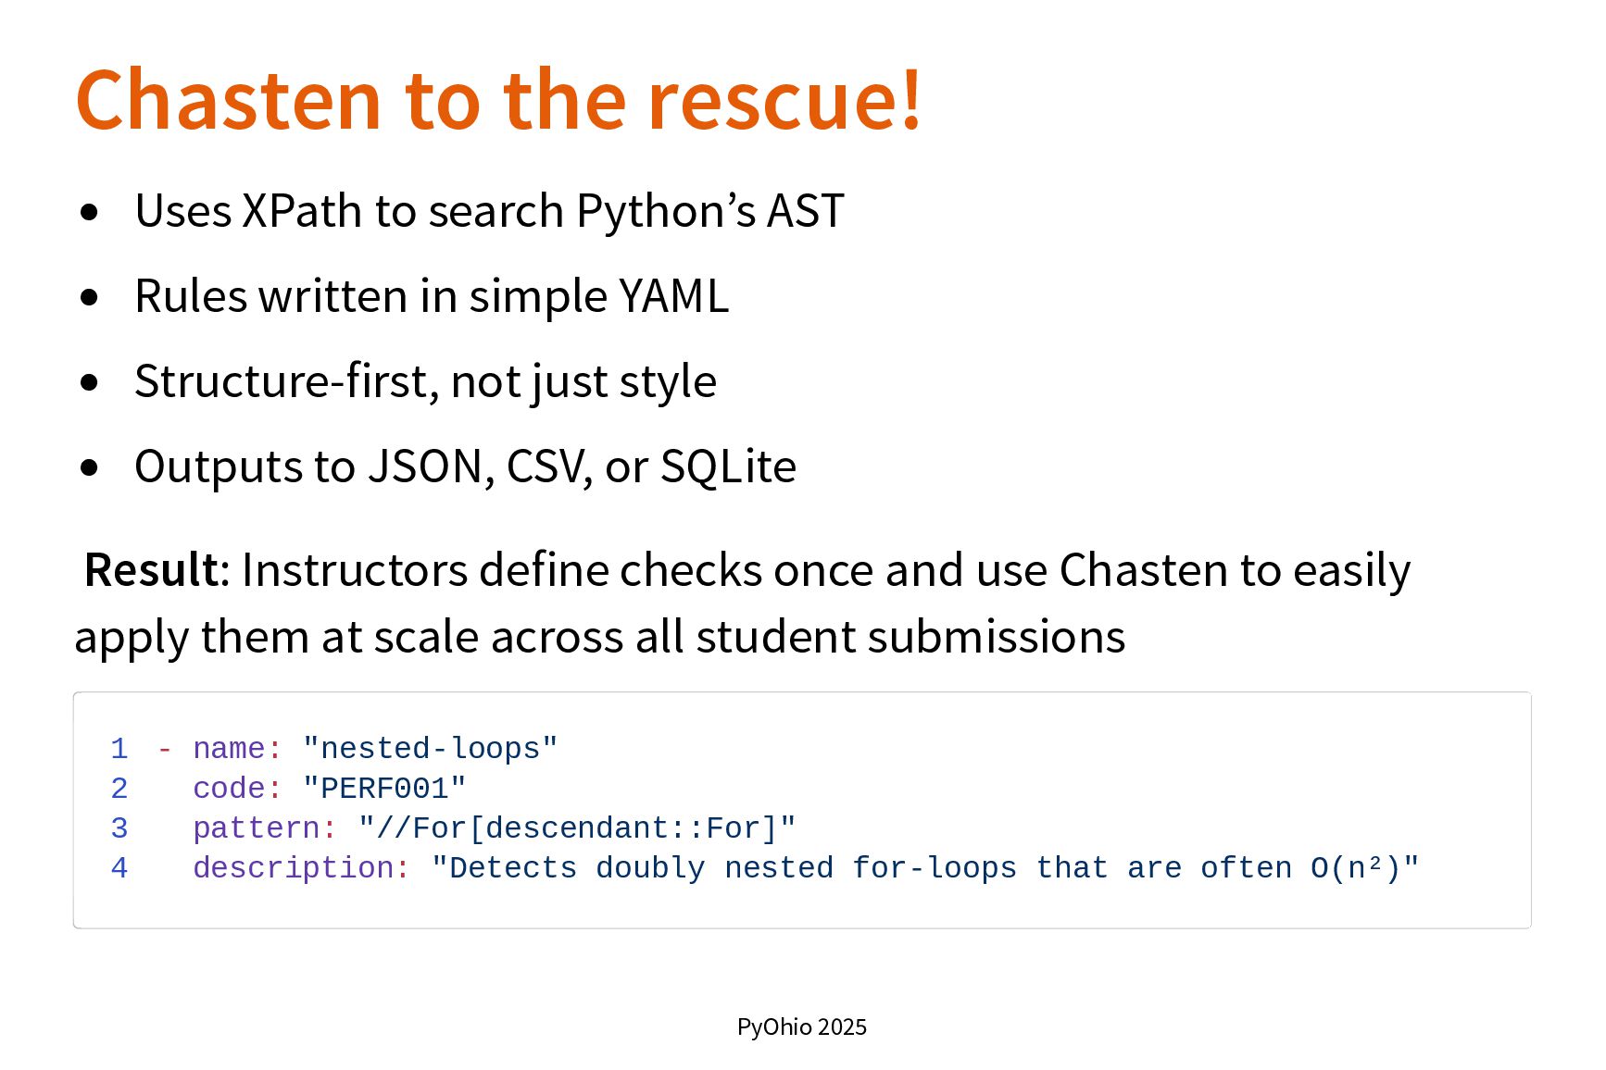Click the 'code:' key in the YAML

click(x=237, y=788)
